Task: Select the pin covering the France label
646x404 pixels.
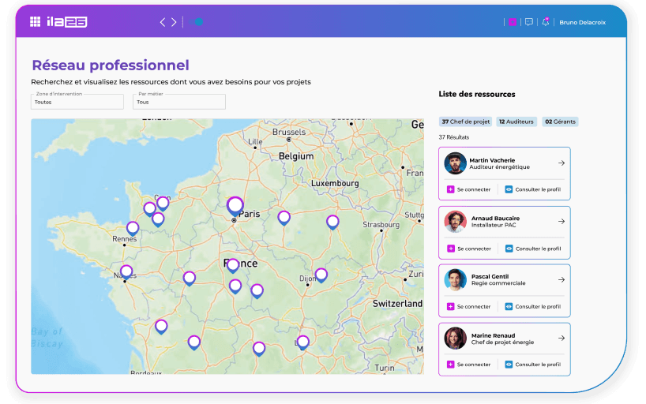Action: [x=233, y=266]
